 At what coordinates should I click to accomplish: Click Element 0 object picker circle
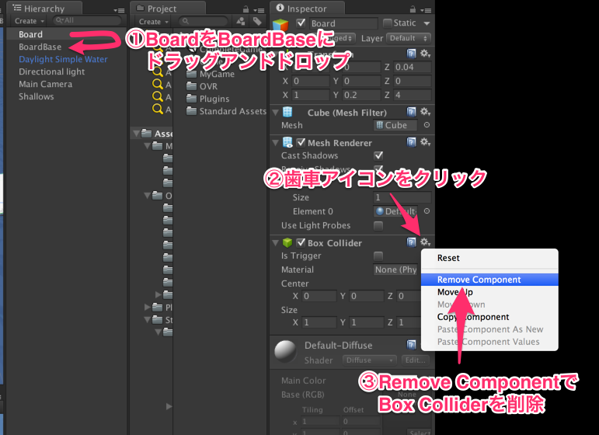point(427,211)
